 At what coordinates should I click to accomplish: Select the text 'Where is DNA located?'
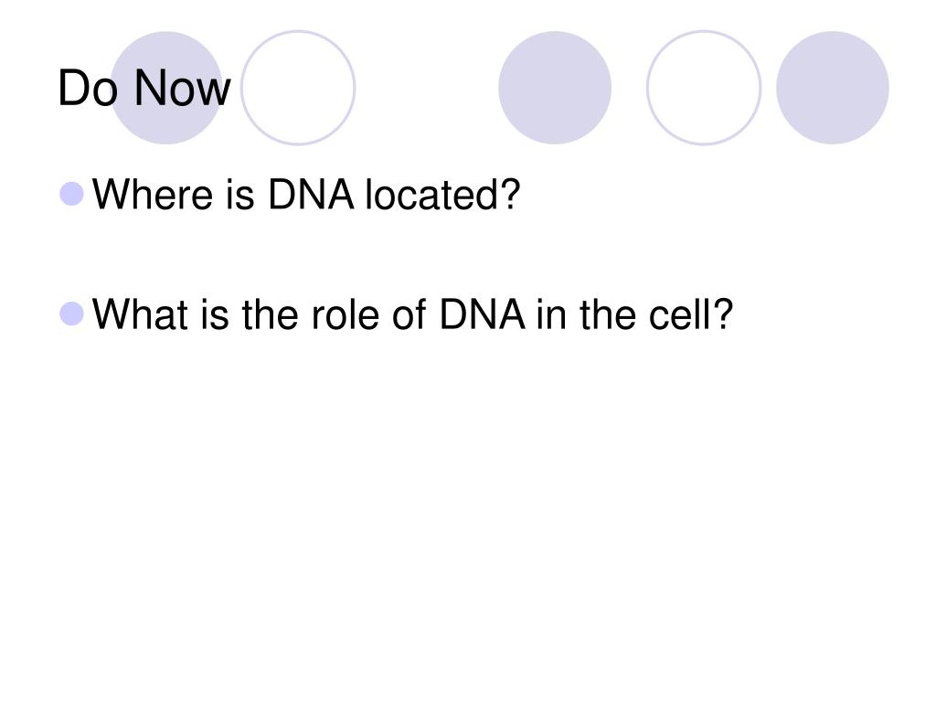[x=306, y=195]
